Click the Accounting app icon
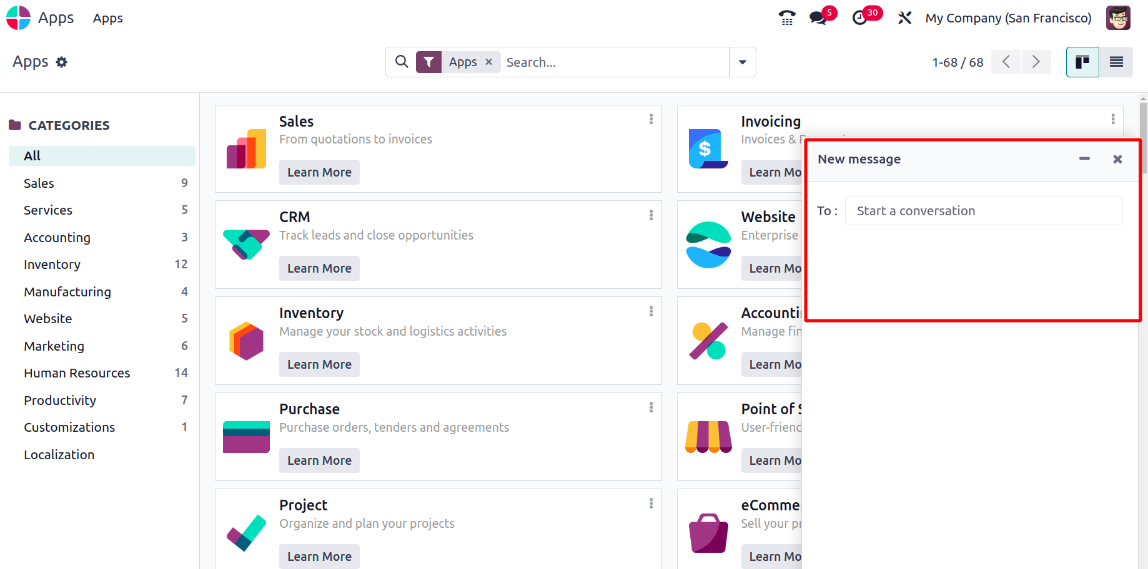Screen dimensions: 1148x569 pos(708,341)
